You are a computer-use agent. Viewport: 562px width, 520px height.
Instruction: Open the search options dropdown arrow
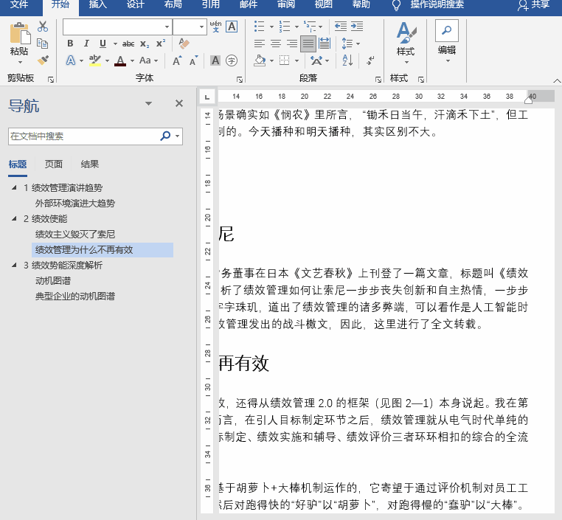pyautogui.click(x=178, y=136)
